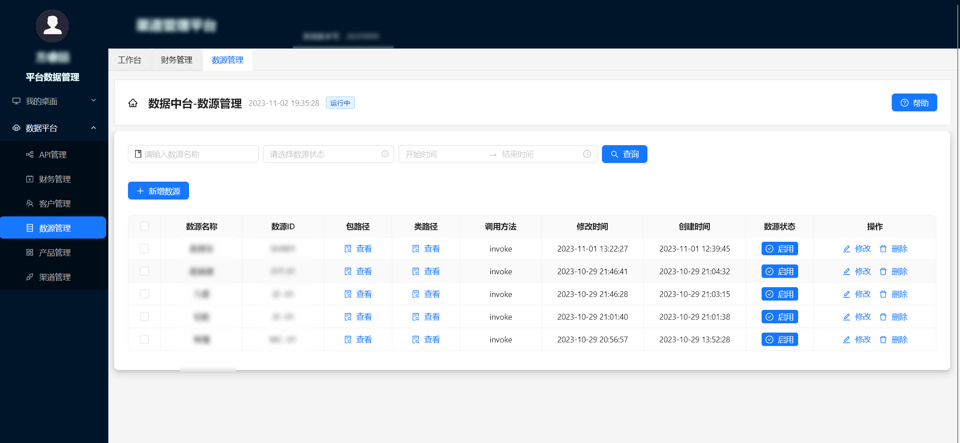The image size is (960, 443).
Task: Click 修改 for row created 2023-10-29 21:03:15
Action: point(857,294)
